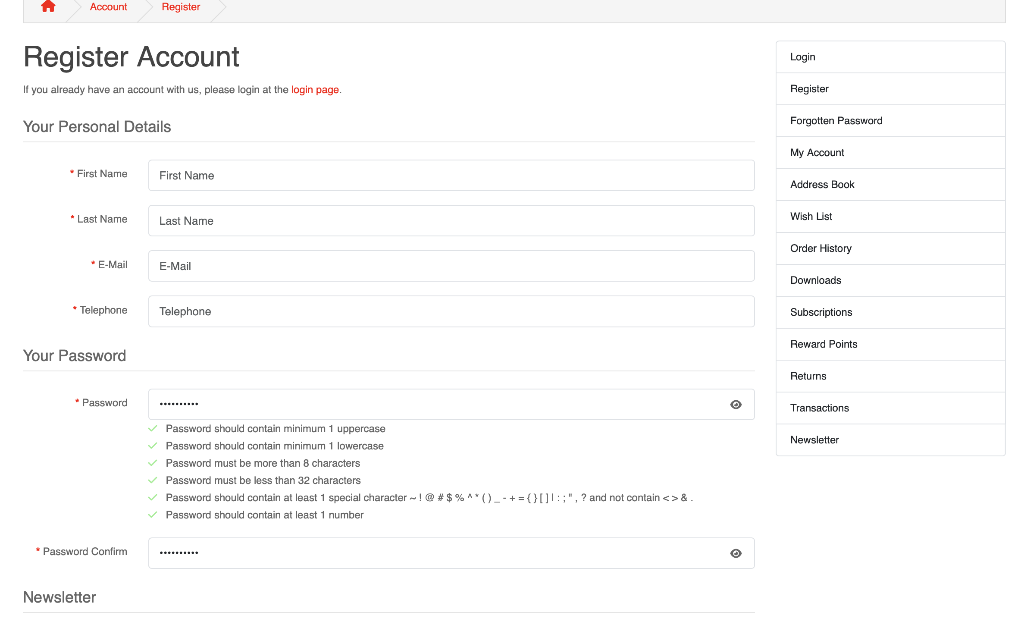Image resolution: width=1021 pixels, height=628 pixels.
Task: Select the Password input field
Action: click(451, 405)
